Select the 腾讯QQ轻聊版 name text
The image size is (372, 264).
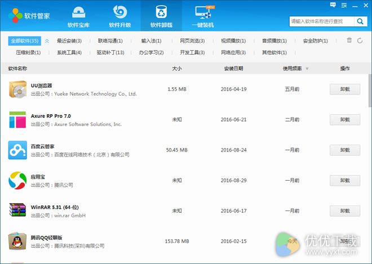coord(46,237)
